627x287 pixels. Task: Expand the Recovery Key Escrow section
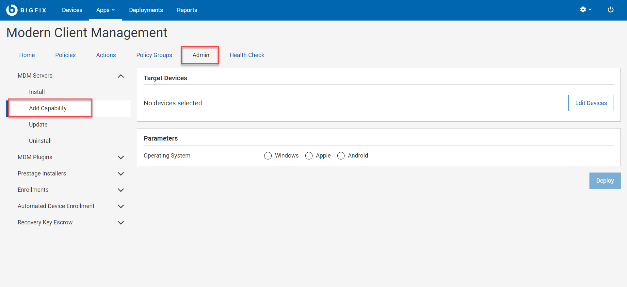(x=121, y=223)
